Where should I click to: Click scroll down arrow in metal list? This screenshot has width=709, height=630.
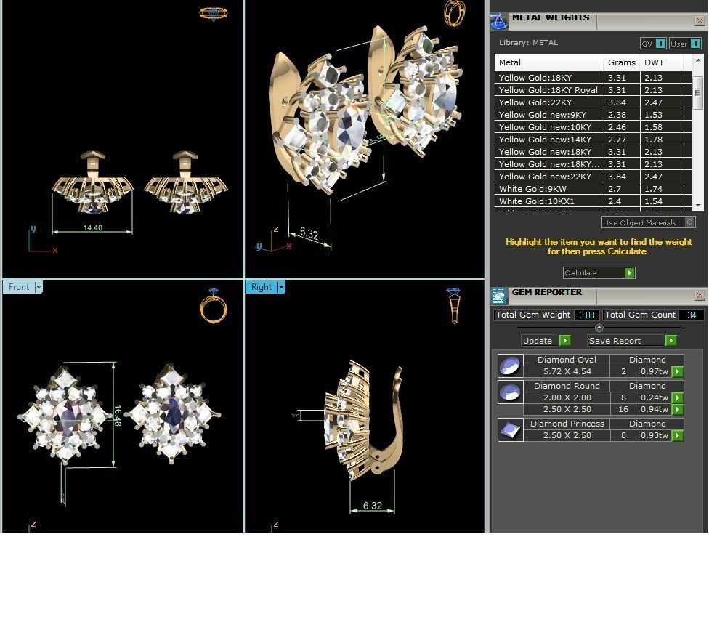coord(697,206)
